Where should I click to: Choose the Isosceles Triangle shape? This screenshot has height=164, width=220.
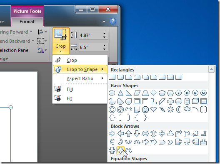coord(120,93)
